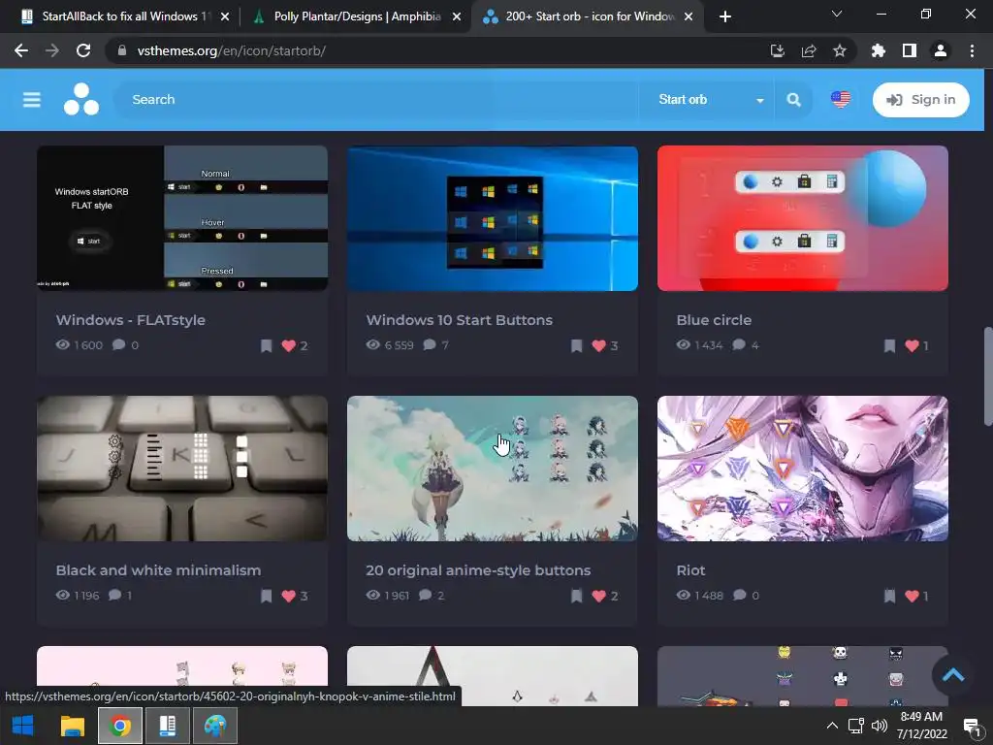Click the heart on Riot card

point(912,596)
